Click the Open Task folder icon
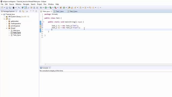 (72, 8)
